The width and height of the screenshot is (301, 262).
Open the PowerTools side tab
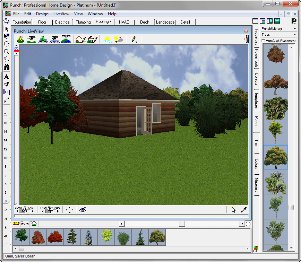coord(257,58)
